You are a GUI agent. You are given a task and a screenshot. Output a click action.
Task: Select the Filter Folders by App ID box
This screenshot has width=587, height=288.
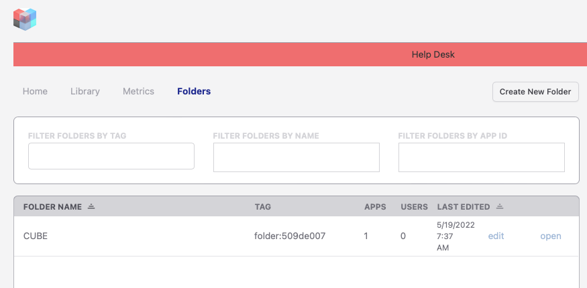pos(482,157)
